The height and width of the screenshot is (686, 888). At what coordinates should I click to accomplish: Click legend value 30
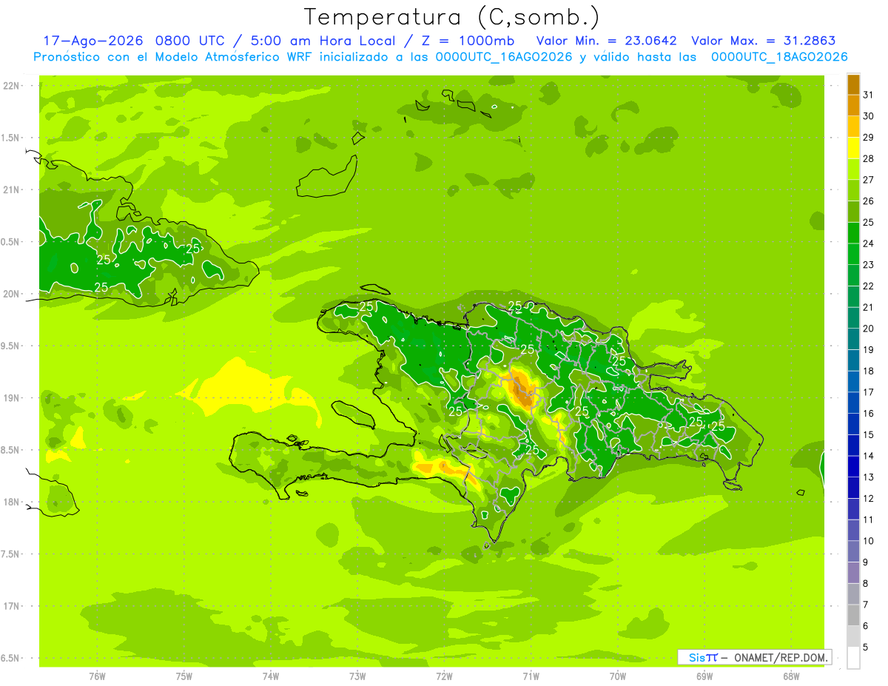tap(869, 116)
